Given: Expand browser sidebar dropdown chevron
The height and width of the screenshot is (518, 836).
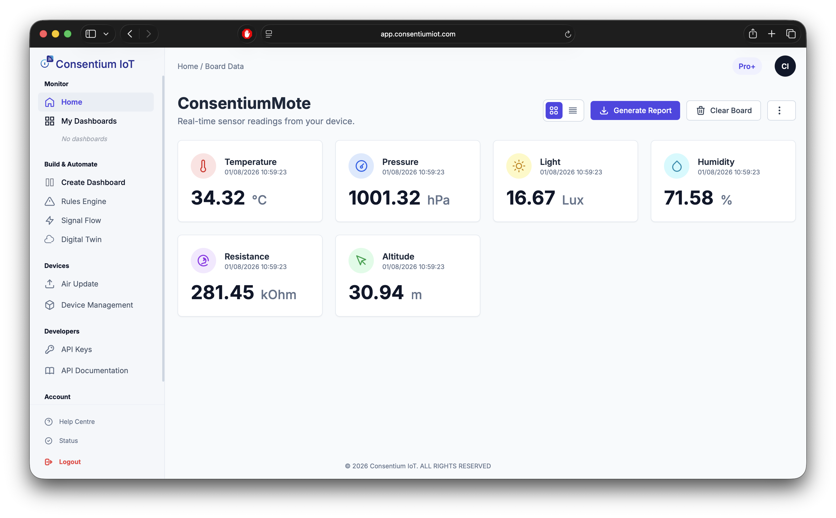Looking at the screenshot, I should [106, 34].
